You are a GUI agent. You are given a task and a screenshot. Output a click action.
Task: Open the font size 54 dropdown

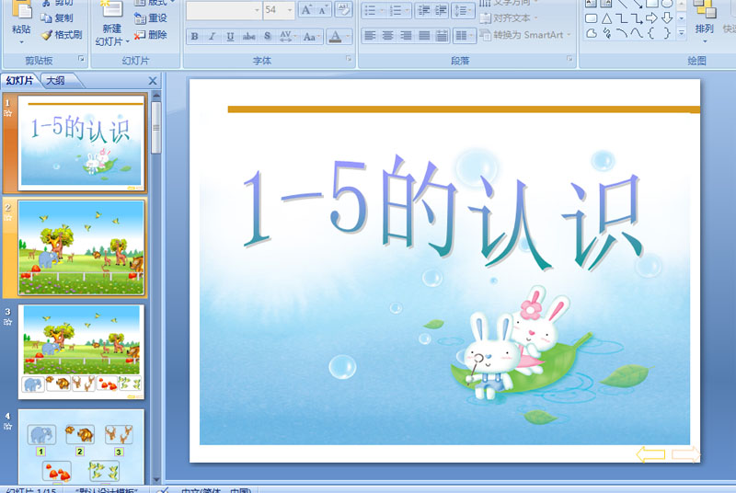[289, 10]
